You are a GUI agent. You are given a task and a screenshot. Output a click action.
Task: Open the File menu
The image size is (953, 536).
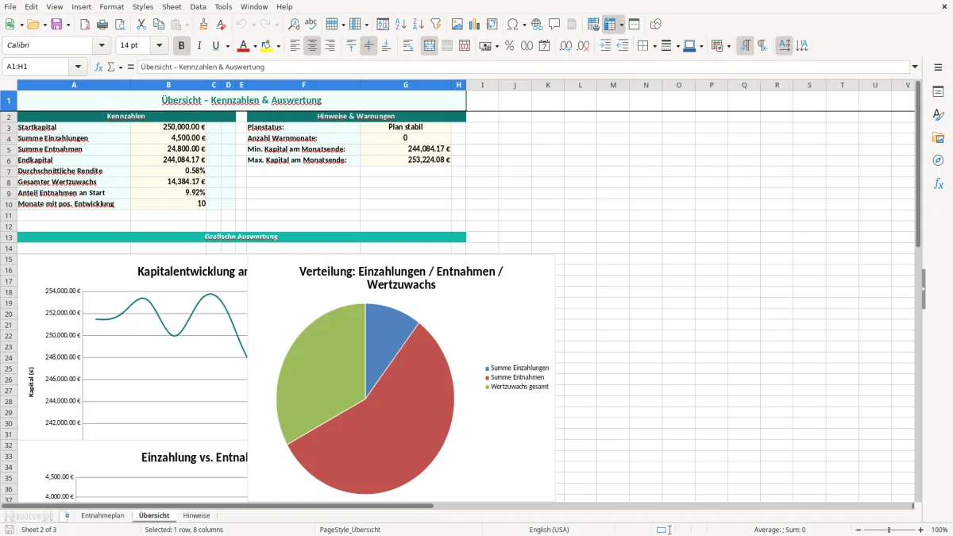point(10,6)
